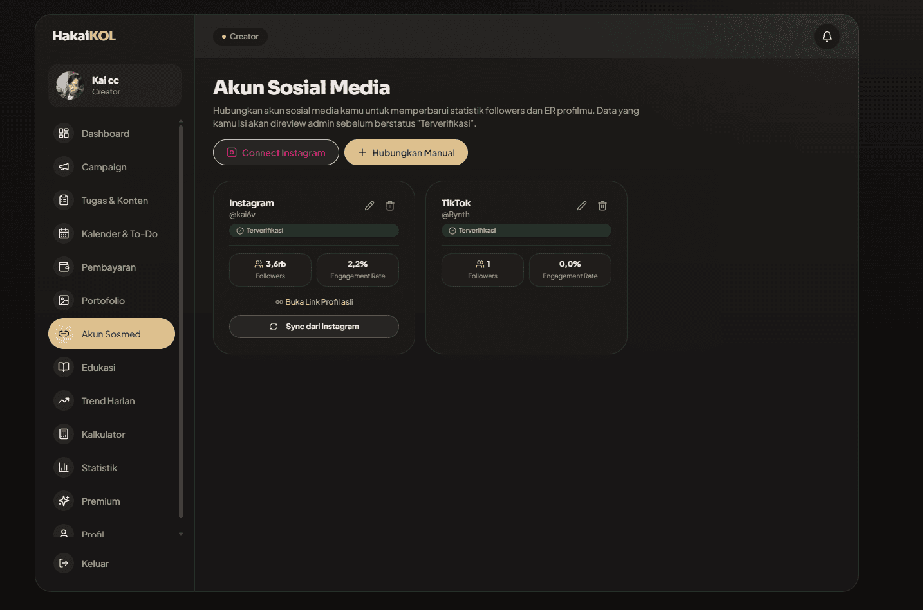Image resolution: width=923 pixels, height=610 pixels.
Task: Click the Trend Harian chart arrow icon
Action: click(x=64, y=400)
